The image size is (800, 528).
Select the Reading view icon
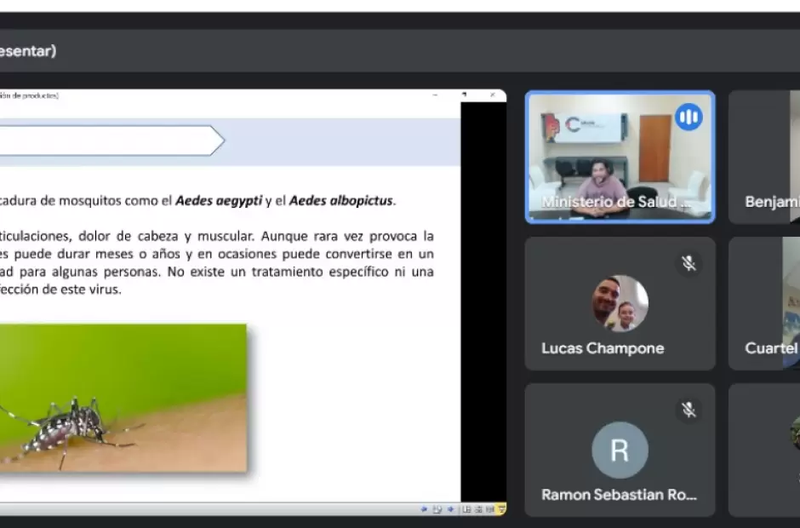pos(489,509)
